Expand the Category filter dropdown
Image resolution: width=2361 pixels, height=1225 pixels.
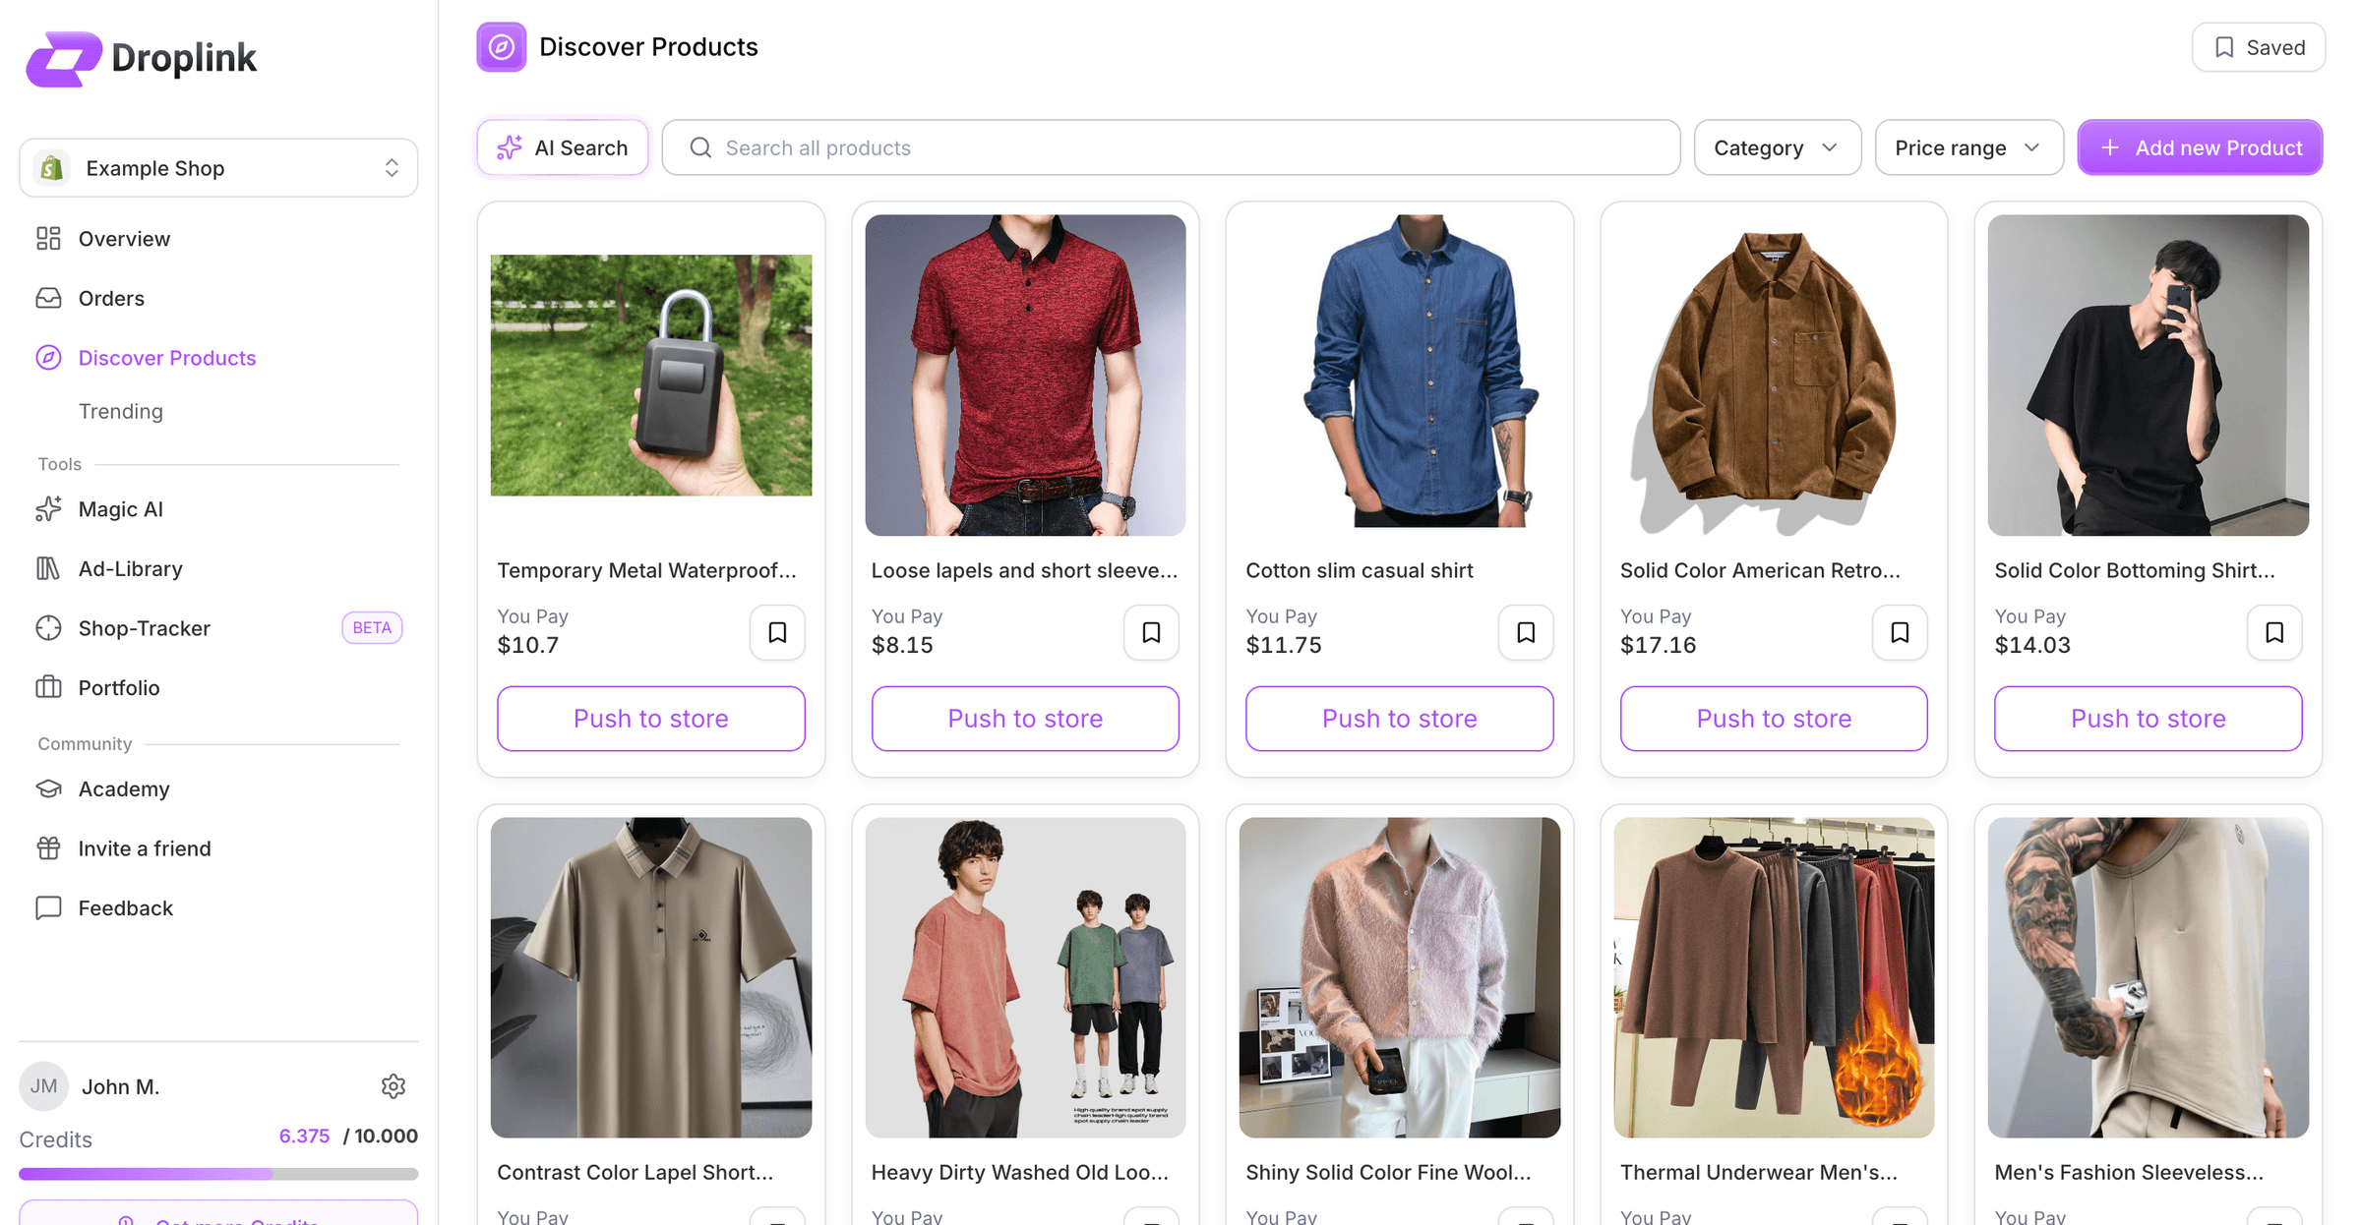[x=1778, y=147]
